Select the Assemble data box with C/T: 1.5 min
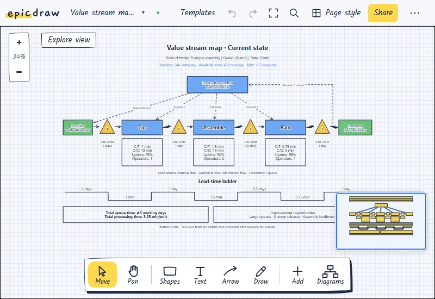This screenshot has height=299, width=435. click(x=214, y=152)
